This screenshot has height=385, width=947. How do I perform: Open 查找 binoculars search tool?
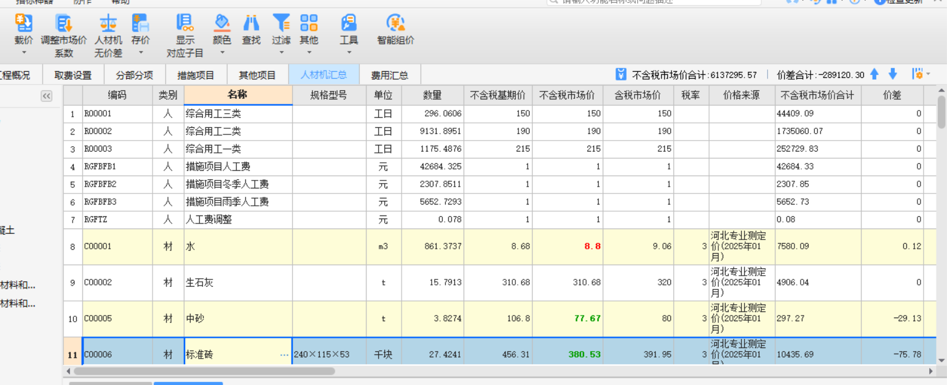251,23
